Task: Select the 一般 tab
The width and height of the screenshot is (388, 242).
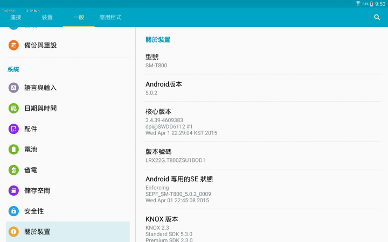Action: tap(79, 17)
